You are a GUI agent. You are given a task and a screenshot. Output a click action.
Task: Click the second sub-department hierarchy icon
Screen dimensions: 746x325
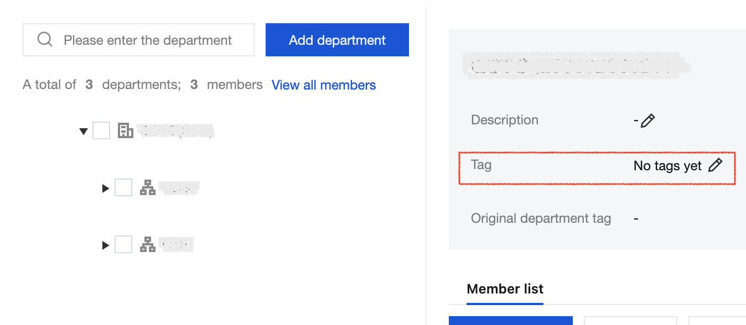tap(148, 244)
